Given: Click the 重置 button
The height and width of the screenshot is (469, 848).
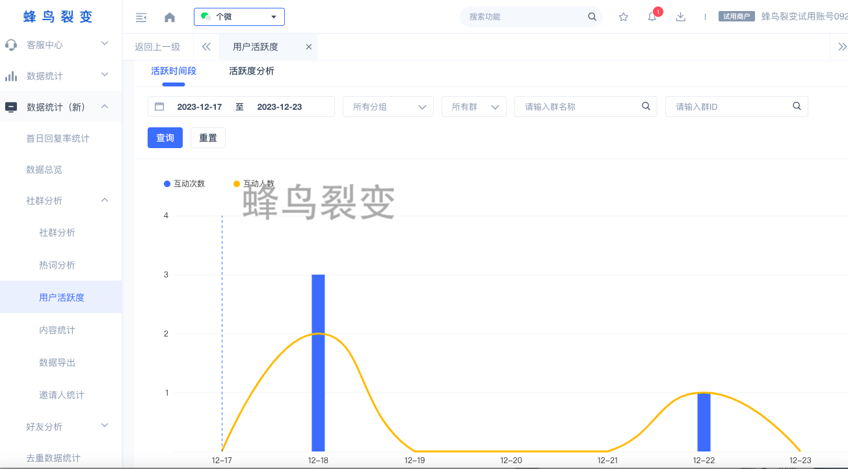Looking at the screenshot, I should click(x=207, y=138).
